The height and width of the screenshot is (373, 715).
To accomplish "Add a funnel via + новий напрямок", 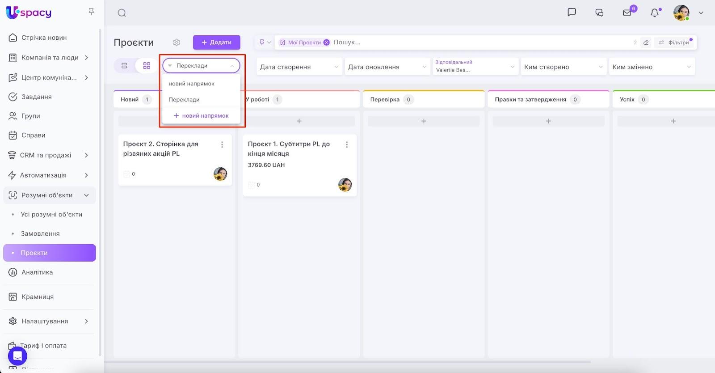I will [201, 116].
